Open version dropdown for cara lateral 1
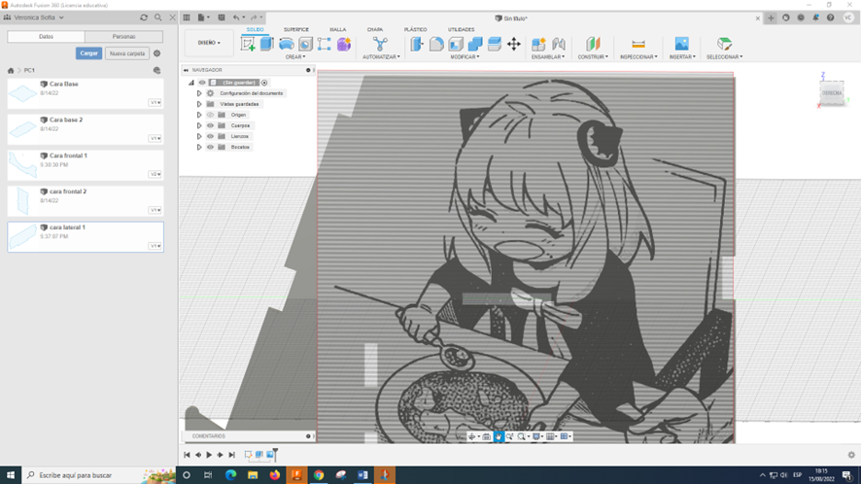The image size is (861, 484). point(155,246)
